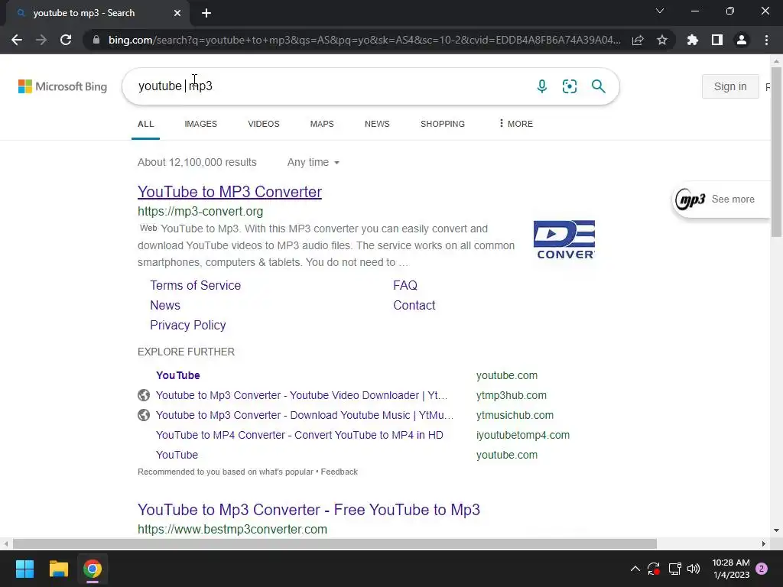Open the Extensions puzzle icon
Viewport: 783px width, 587px height.
(x=693, y=40)
